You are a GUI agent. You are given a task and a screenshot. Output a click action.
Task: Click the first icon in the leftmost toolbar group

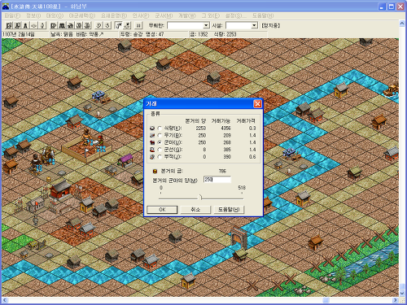pos(9,25)
